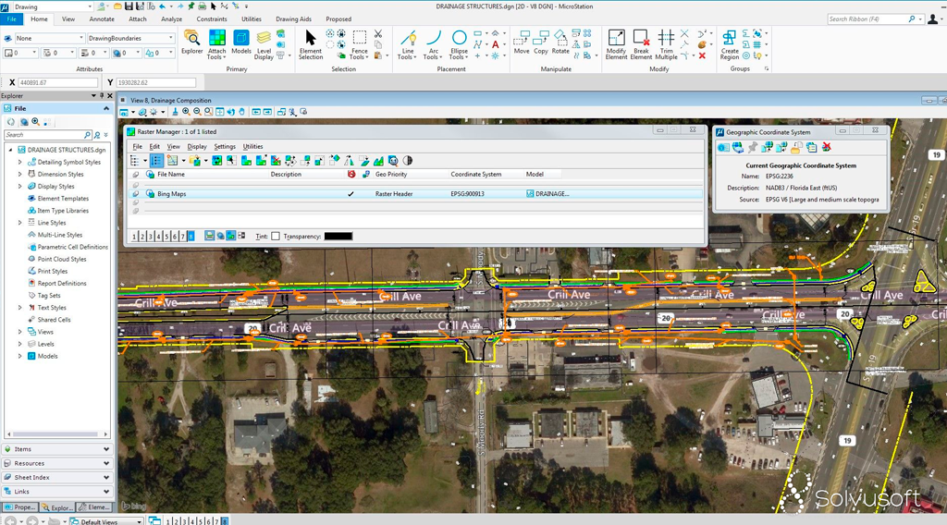Click the Pan View hand icon
The width and height of the screenshot is (947, 525).
[241, 112]
